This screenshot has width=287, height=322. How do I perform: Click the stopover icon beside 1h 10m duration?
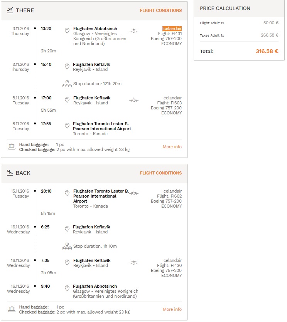tap(67, 246)
